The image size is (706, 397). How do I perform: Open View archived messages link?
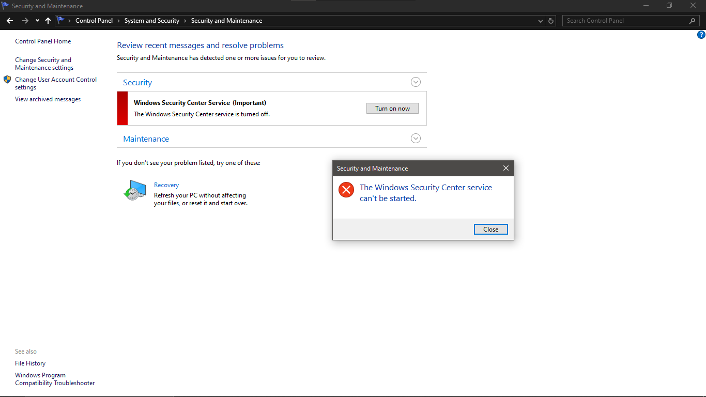[x=48, y=99]
